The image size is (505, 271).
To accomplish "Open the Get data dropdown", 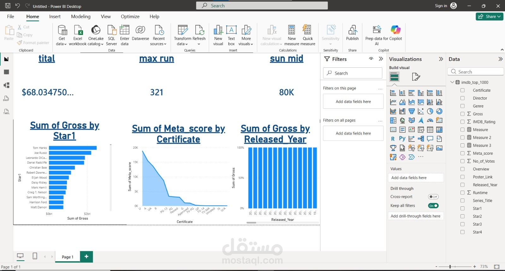I will click(x=62, y=35).
